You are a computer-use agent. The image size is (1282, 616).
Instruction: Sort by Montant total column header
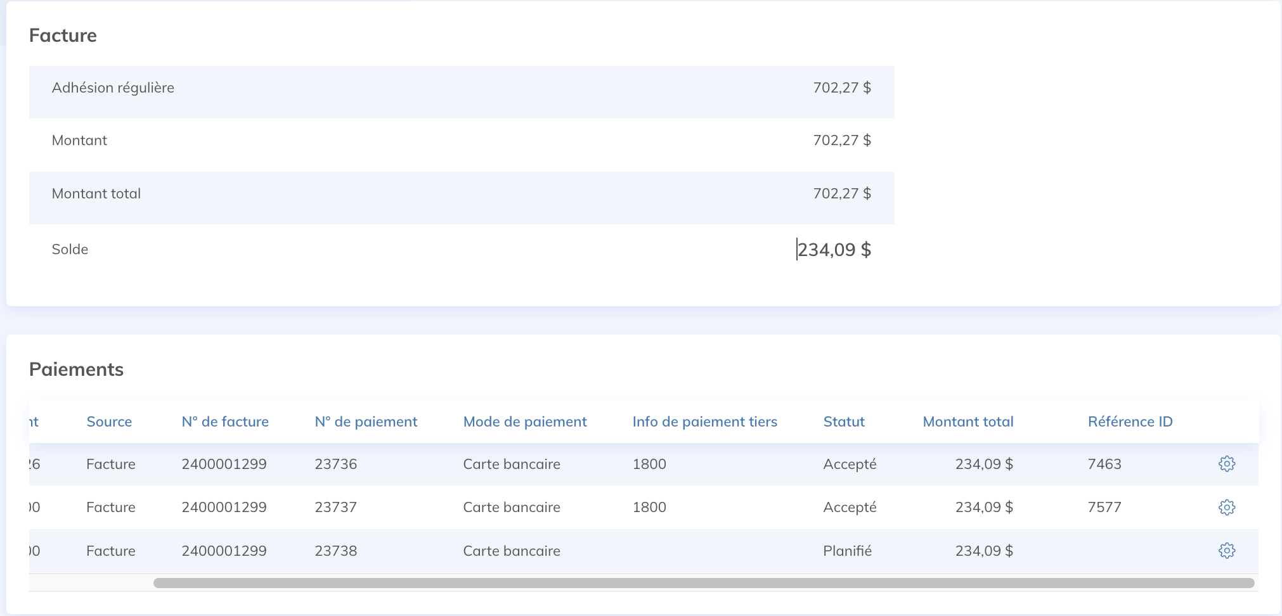click(968, 421)
